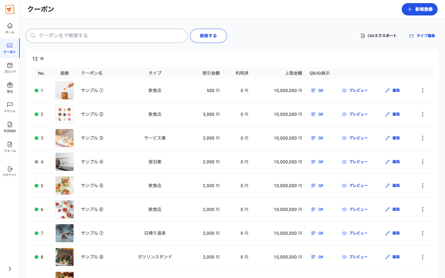
Task: Open more options menu for サンプル ①
Action: (x=422, y=91)
